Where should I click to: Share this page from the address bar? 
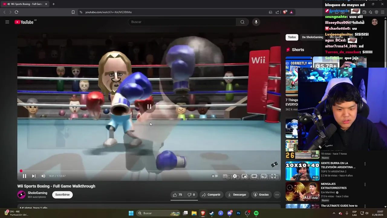point(277,12)
